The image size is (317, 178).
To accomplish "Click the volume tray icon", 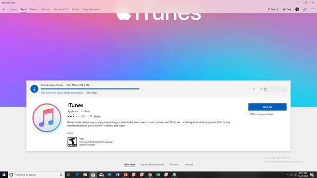I will pyautogui.click(x=295, y=175).
